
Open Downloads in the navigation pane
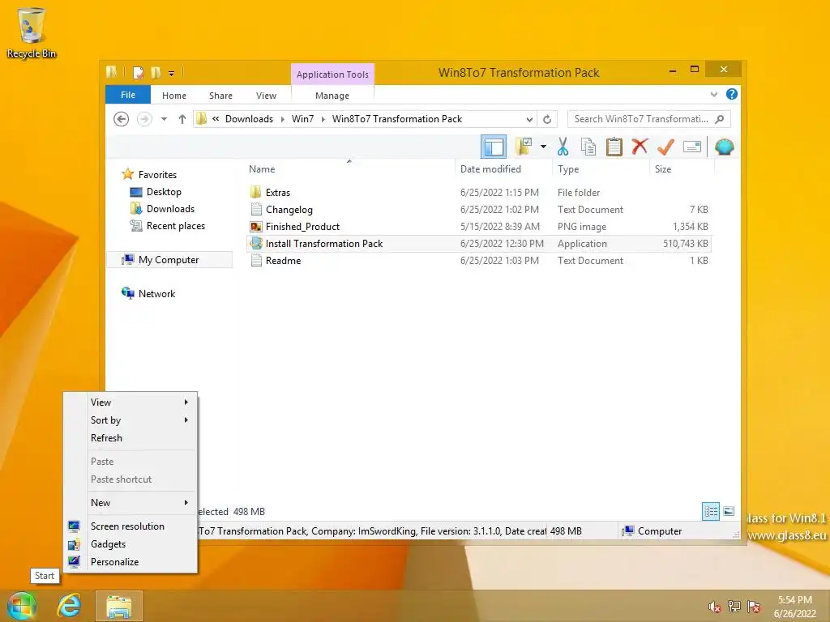170,209
